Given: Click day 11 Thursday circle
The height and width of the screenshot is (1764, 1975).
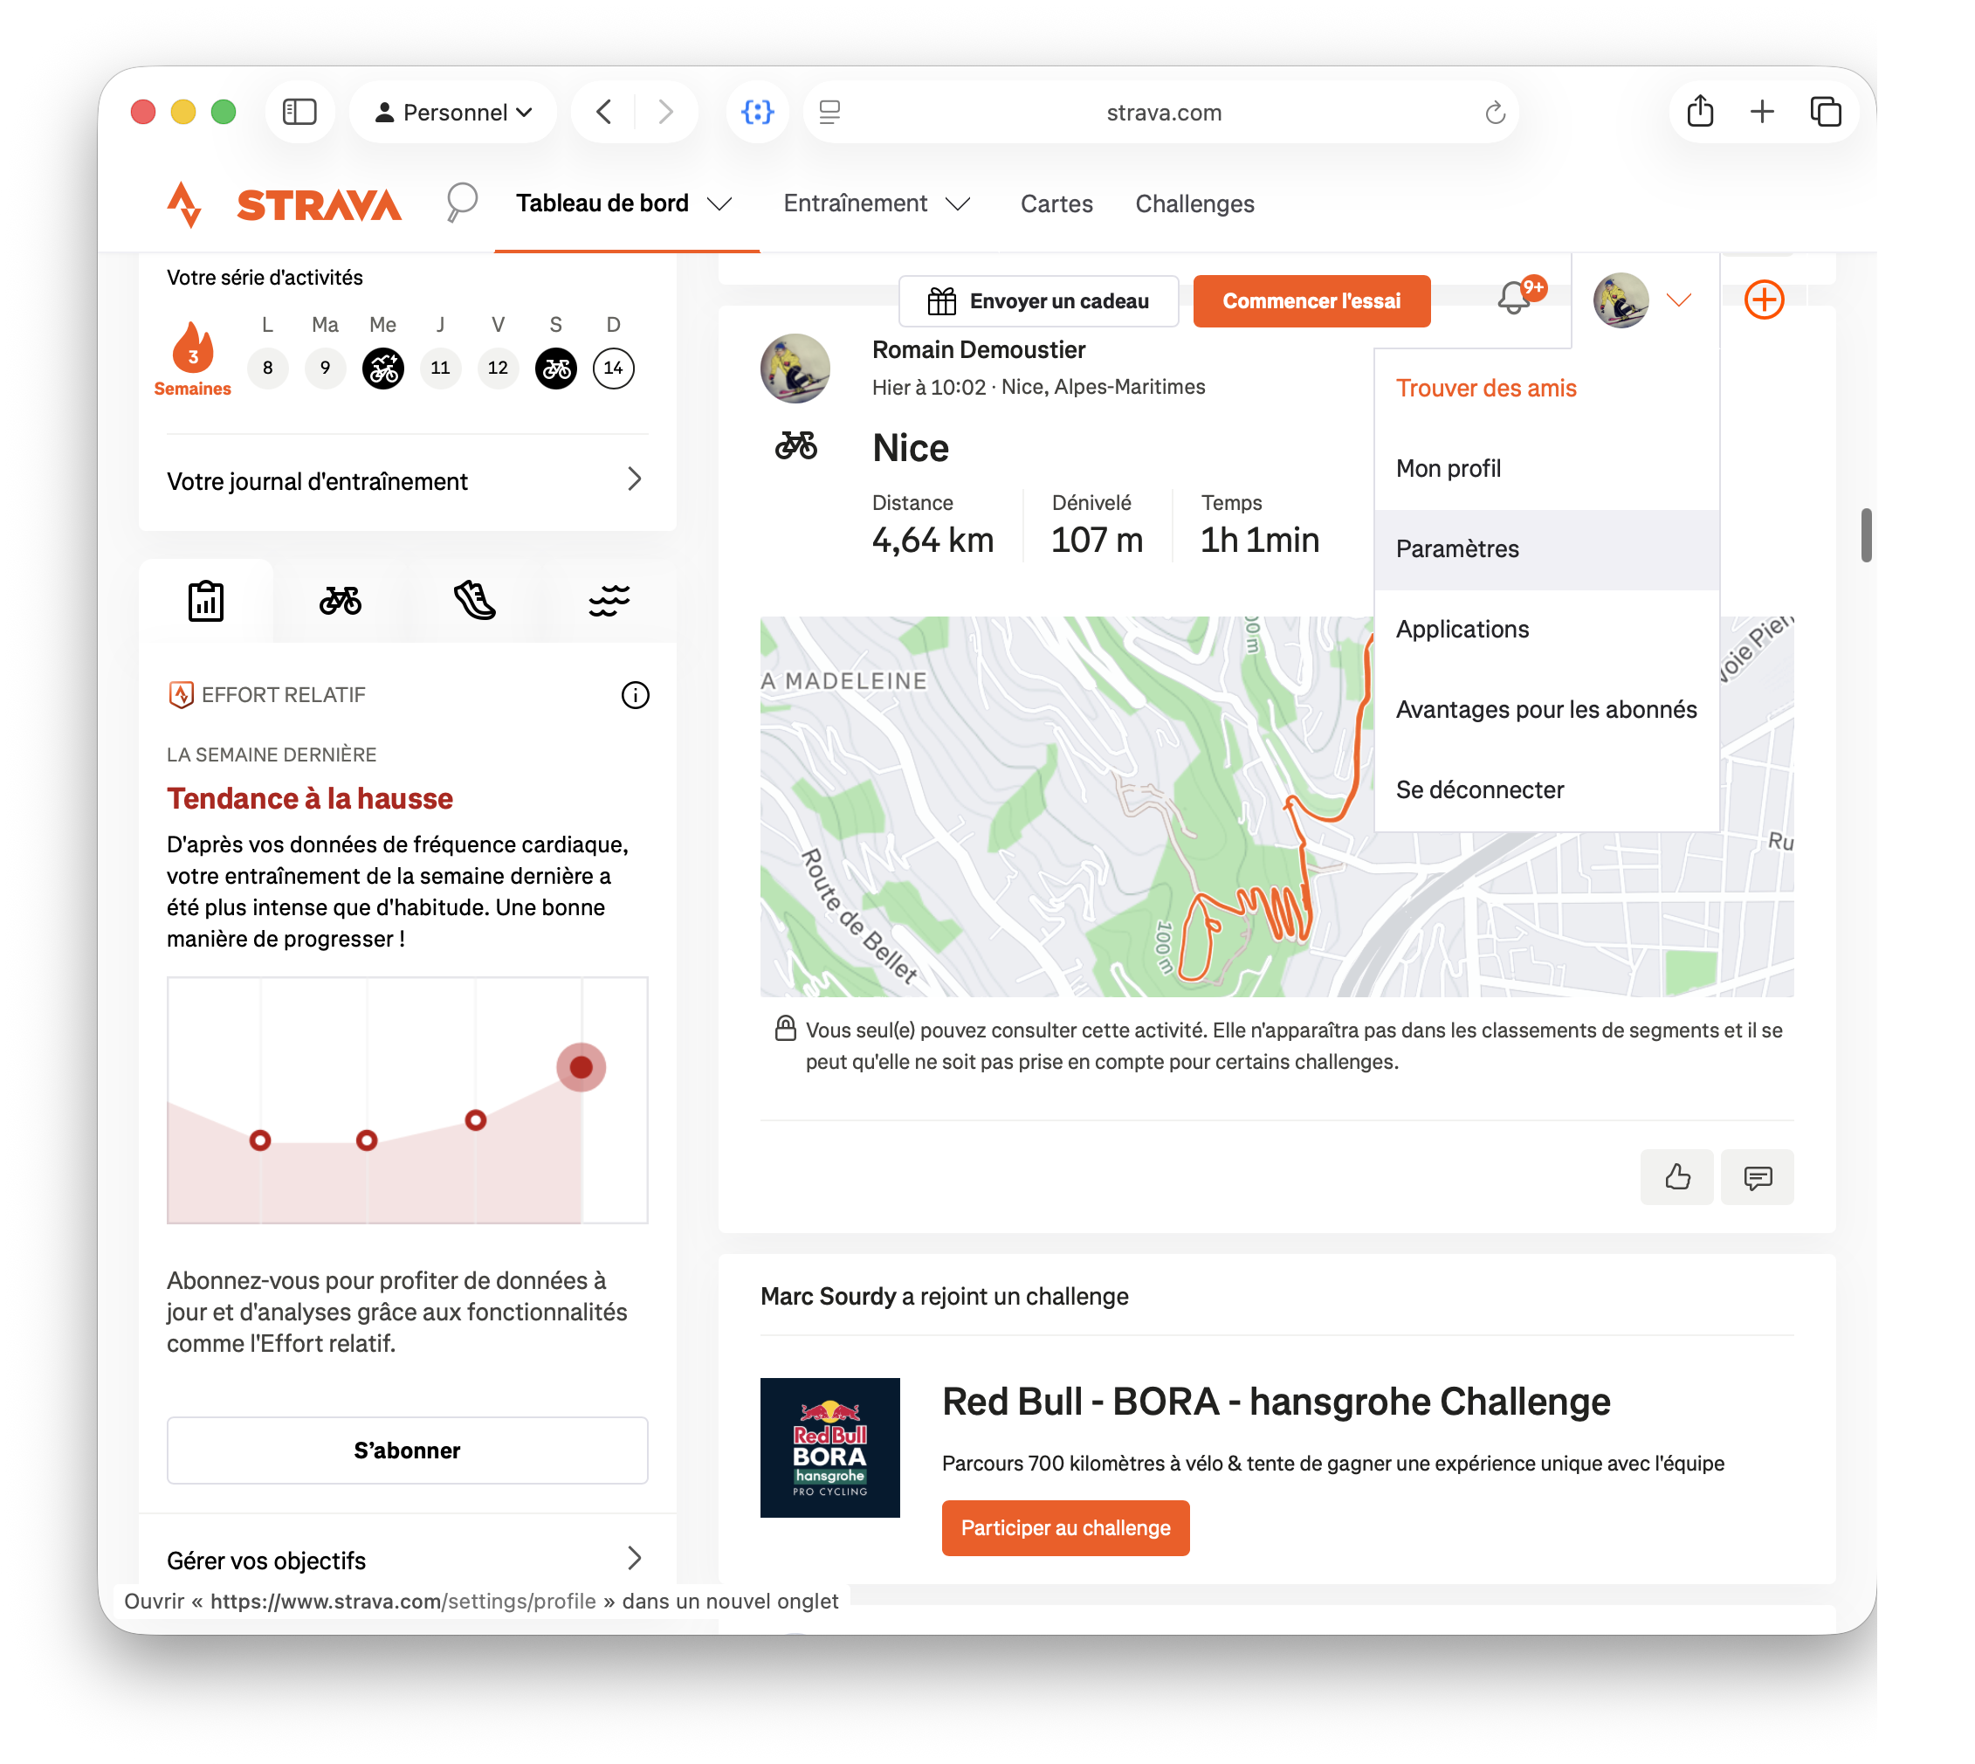Looking at the screenshot, I should [x=441, y=369].
